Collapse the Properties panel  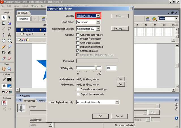(20, 100)
